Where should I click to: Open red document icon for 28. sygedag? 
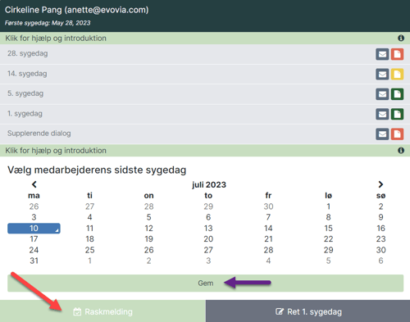(x=397, y=54)
